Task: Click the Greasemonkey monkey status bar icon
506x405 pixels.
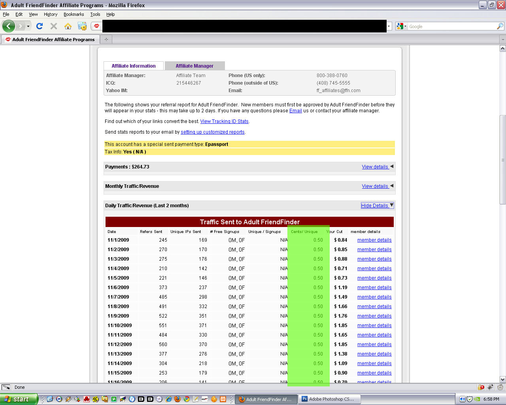Action: 500,387
